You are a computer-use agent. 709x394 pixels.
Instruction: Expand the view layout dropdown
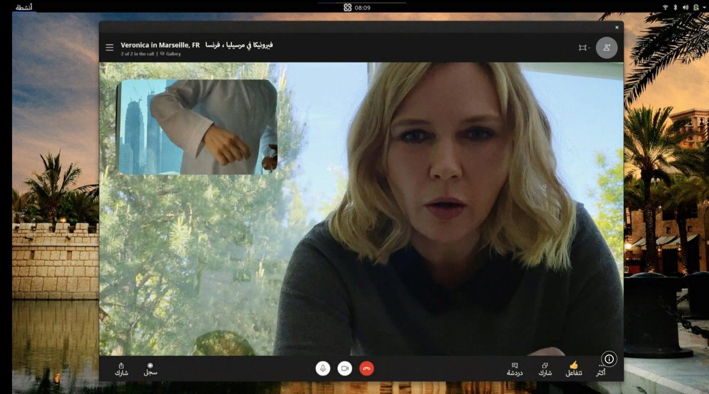click(x=584, y=48)
